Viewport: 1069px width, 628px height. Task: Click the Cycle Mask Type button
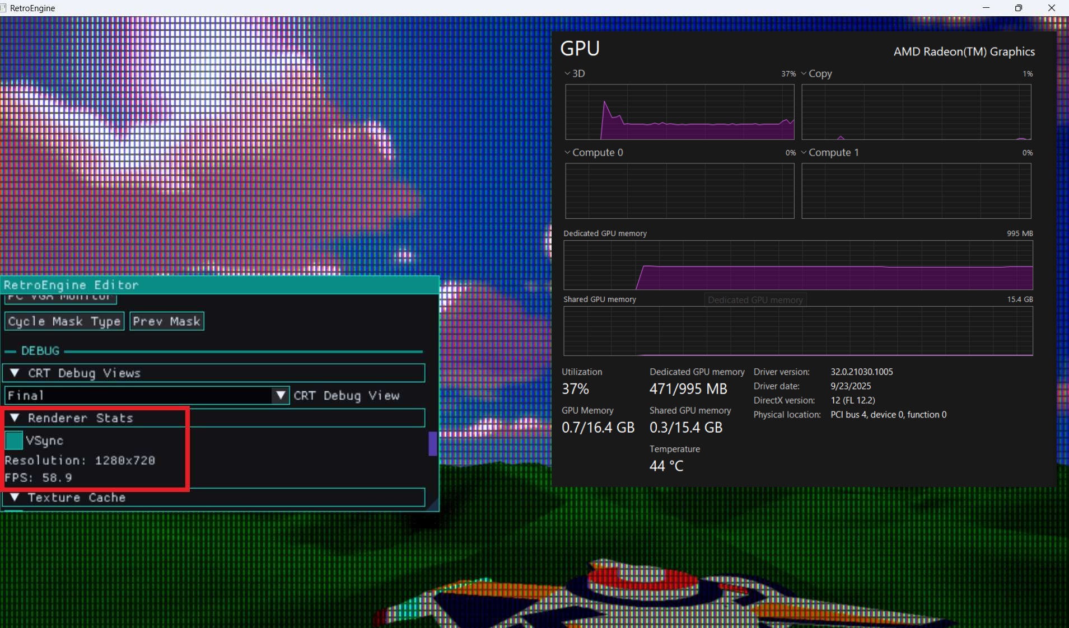(64, 321)
